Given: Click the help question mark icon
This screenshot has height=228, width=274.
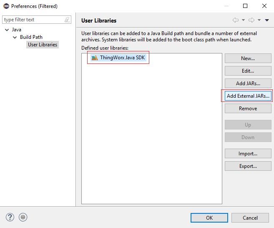Looking at the screenshot, I should tap(10, 217).
